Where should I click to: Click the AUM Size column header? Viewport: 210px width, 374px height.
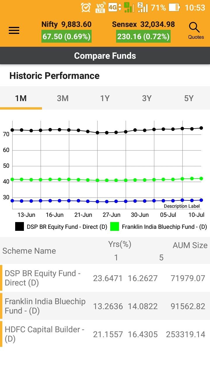tap(190, 245)
